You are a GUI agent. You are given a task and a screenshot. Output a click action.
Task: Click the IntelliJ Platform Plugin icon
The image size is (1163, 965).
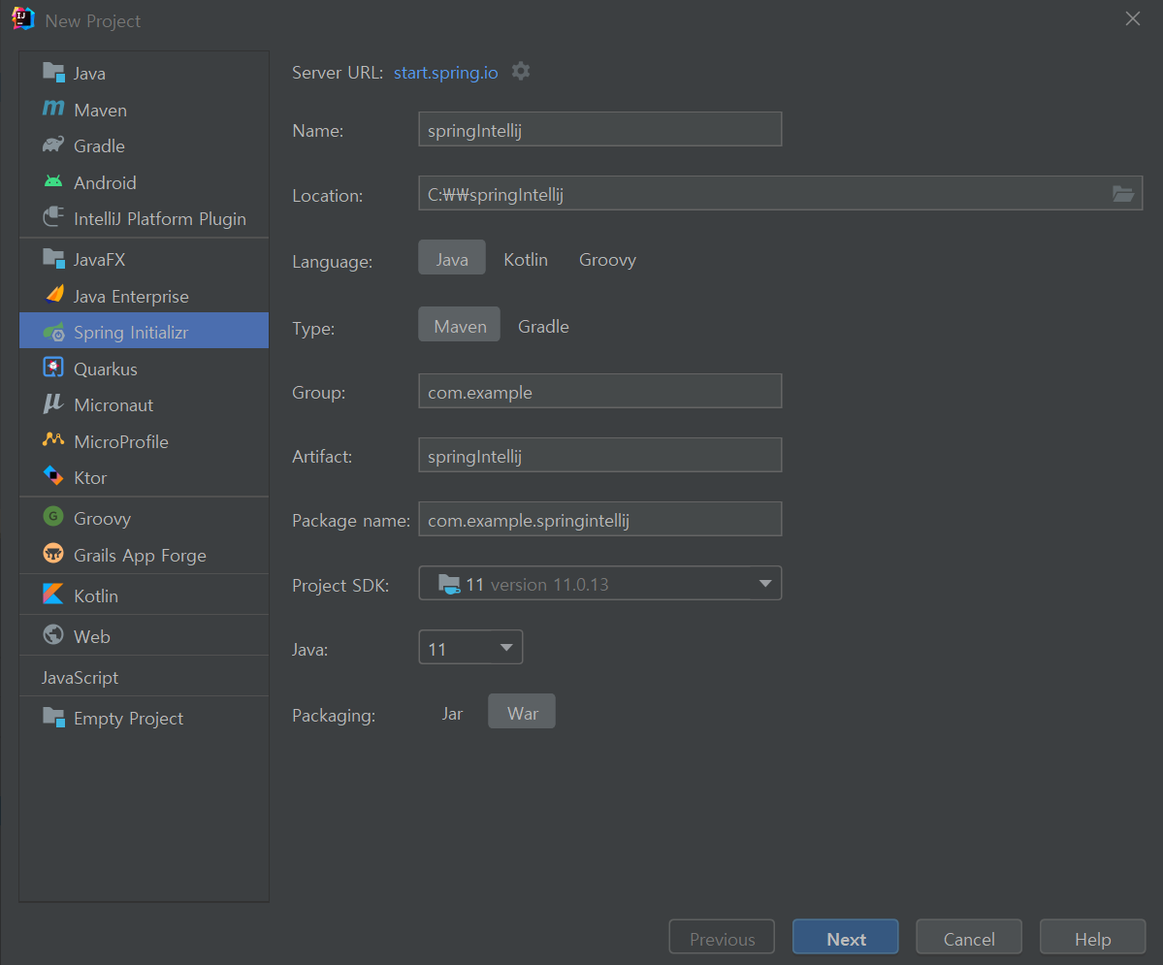pyautogui.click(x=53, y=217)
